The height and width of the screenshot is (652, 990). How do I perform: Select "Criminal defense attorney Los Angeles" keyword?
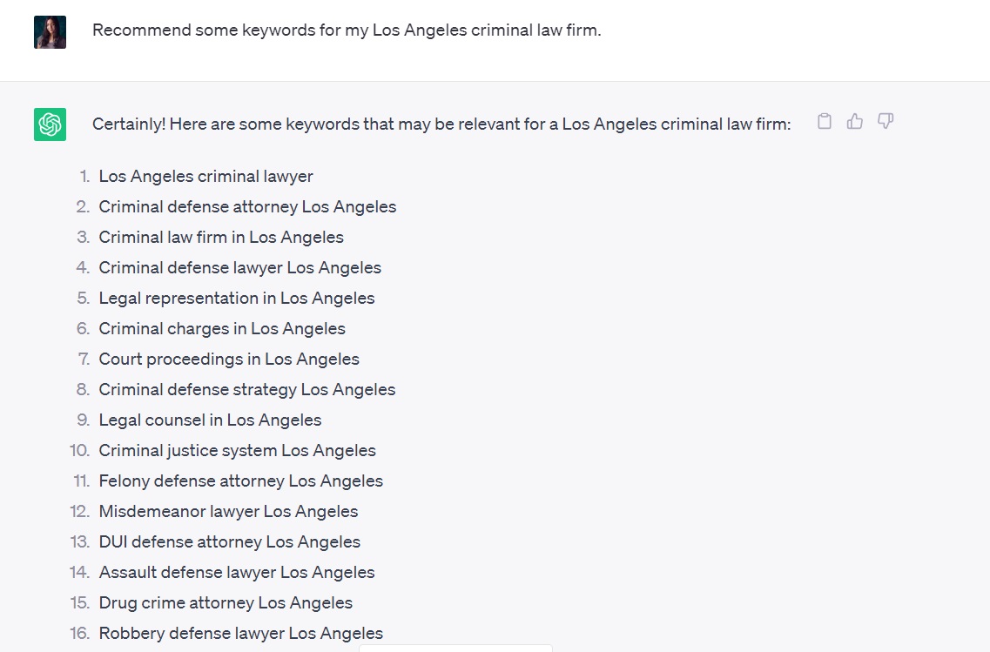pyautogui.click(x=247, y=207)
